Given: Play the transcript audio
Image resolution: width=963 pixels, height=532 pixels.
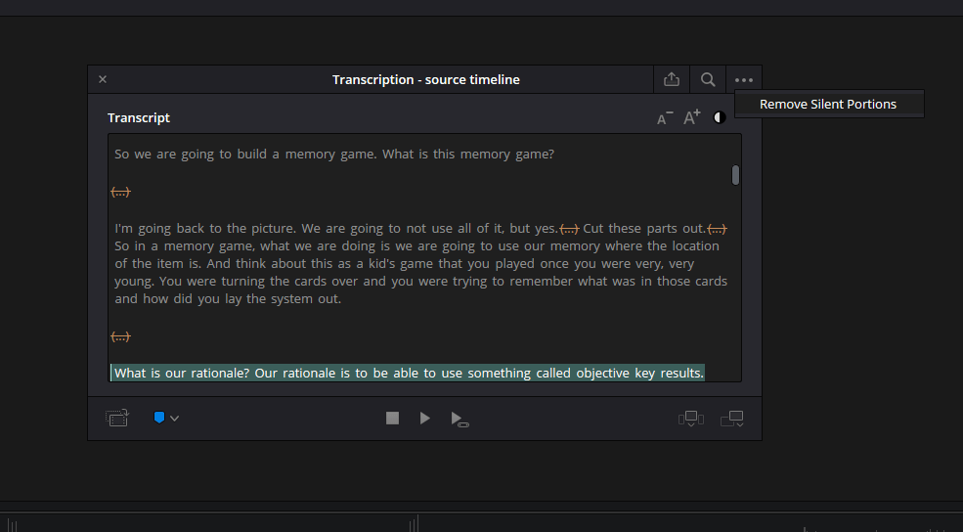Looking at the screenshot, I should pyautogui.click(x=424, y=419).
